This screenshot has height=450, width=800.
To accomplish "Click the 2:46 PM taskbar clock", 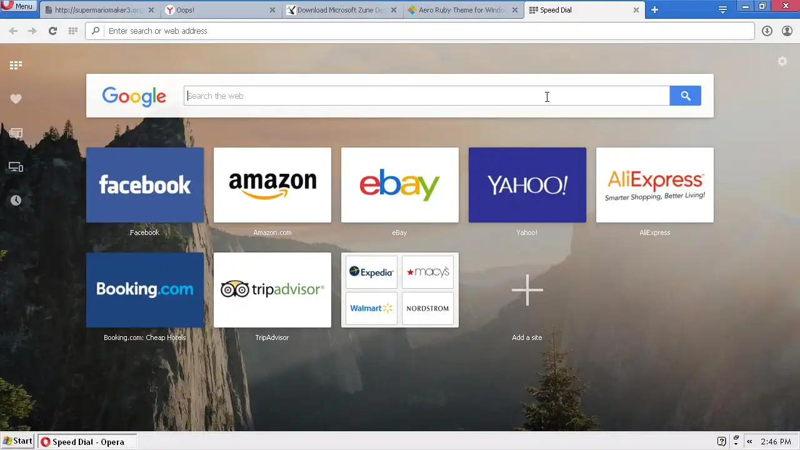I will pyautogui.click(x=776, y=442).
